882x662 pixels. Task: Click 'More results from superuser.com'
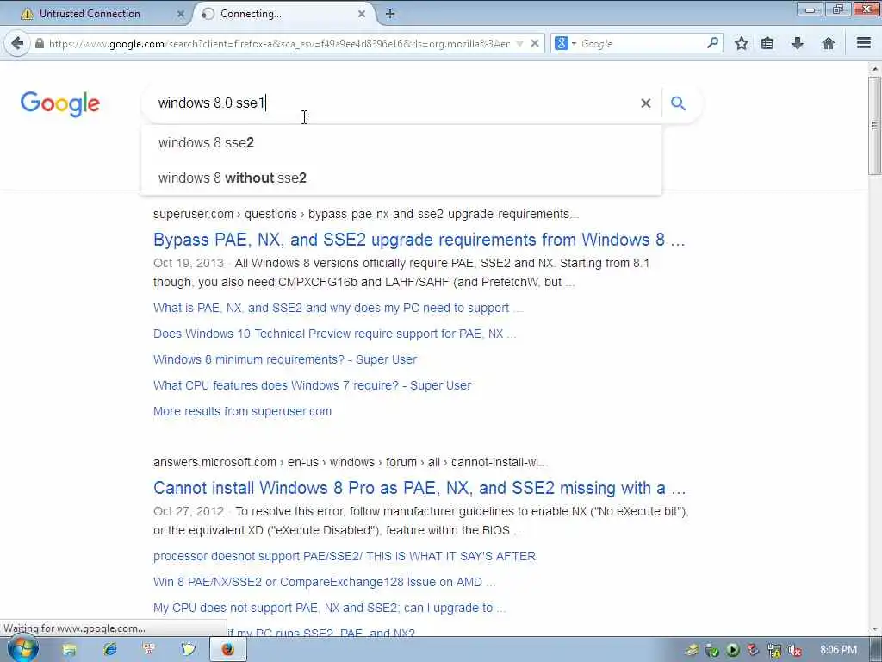242,411
